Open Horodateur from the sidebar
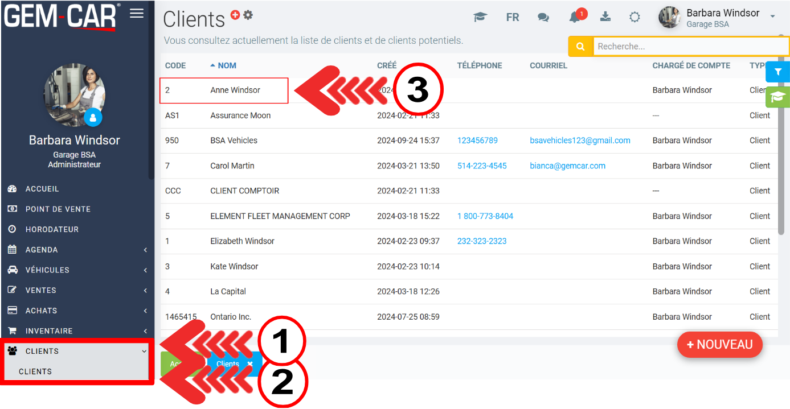The height and width of the screenshot is (409, 790). click(x=52, y=229)
